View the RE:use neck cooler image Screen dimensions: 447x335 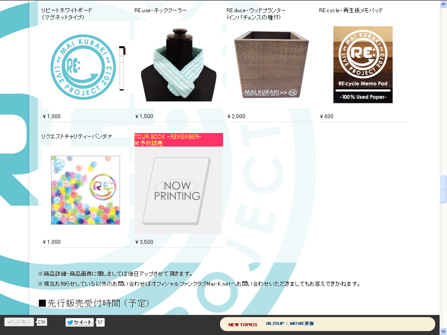(179, 65)
